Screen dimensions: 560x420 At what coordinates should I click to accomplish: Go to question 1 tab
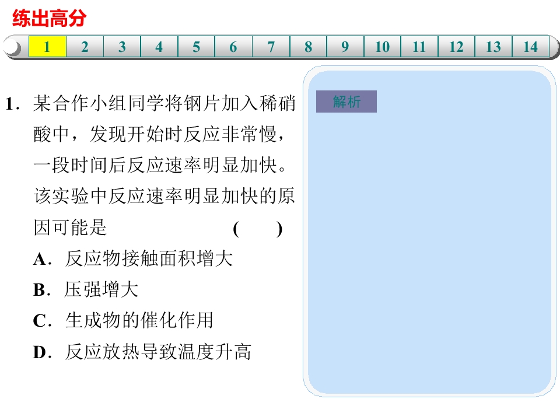pyautogui.click(x=47, y=47)
